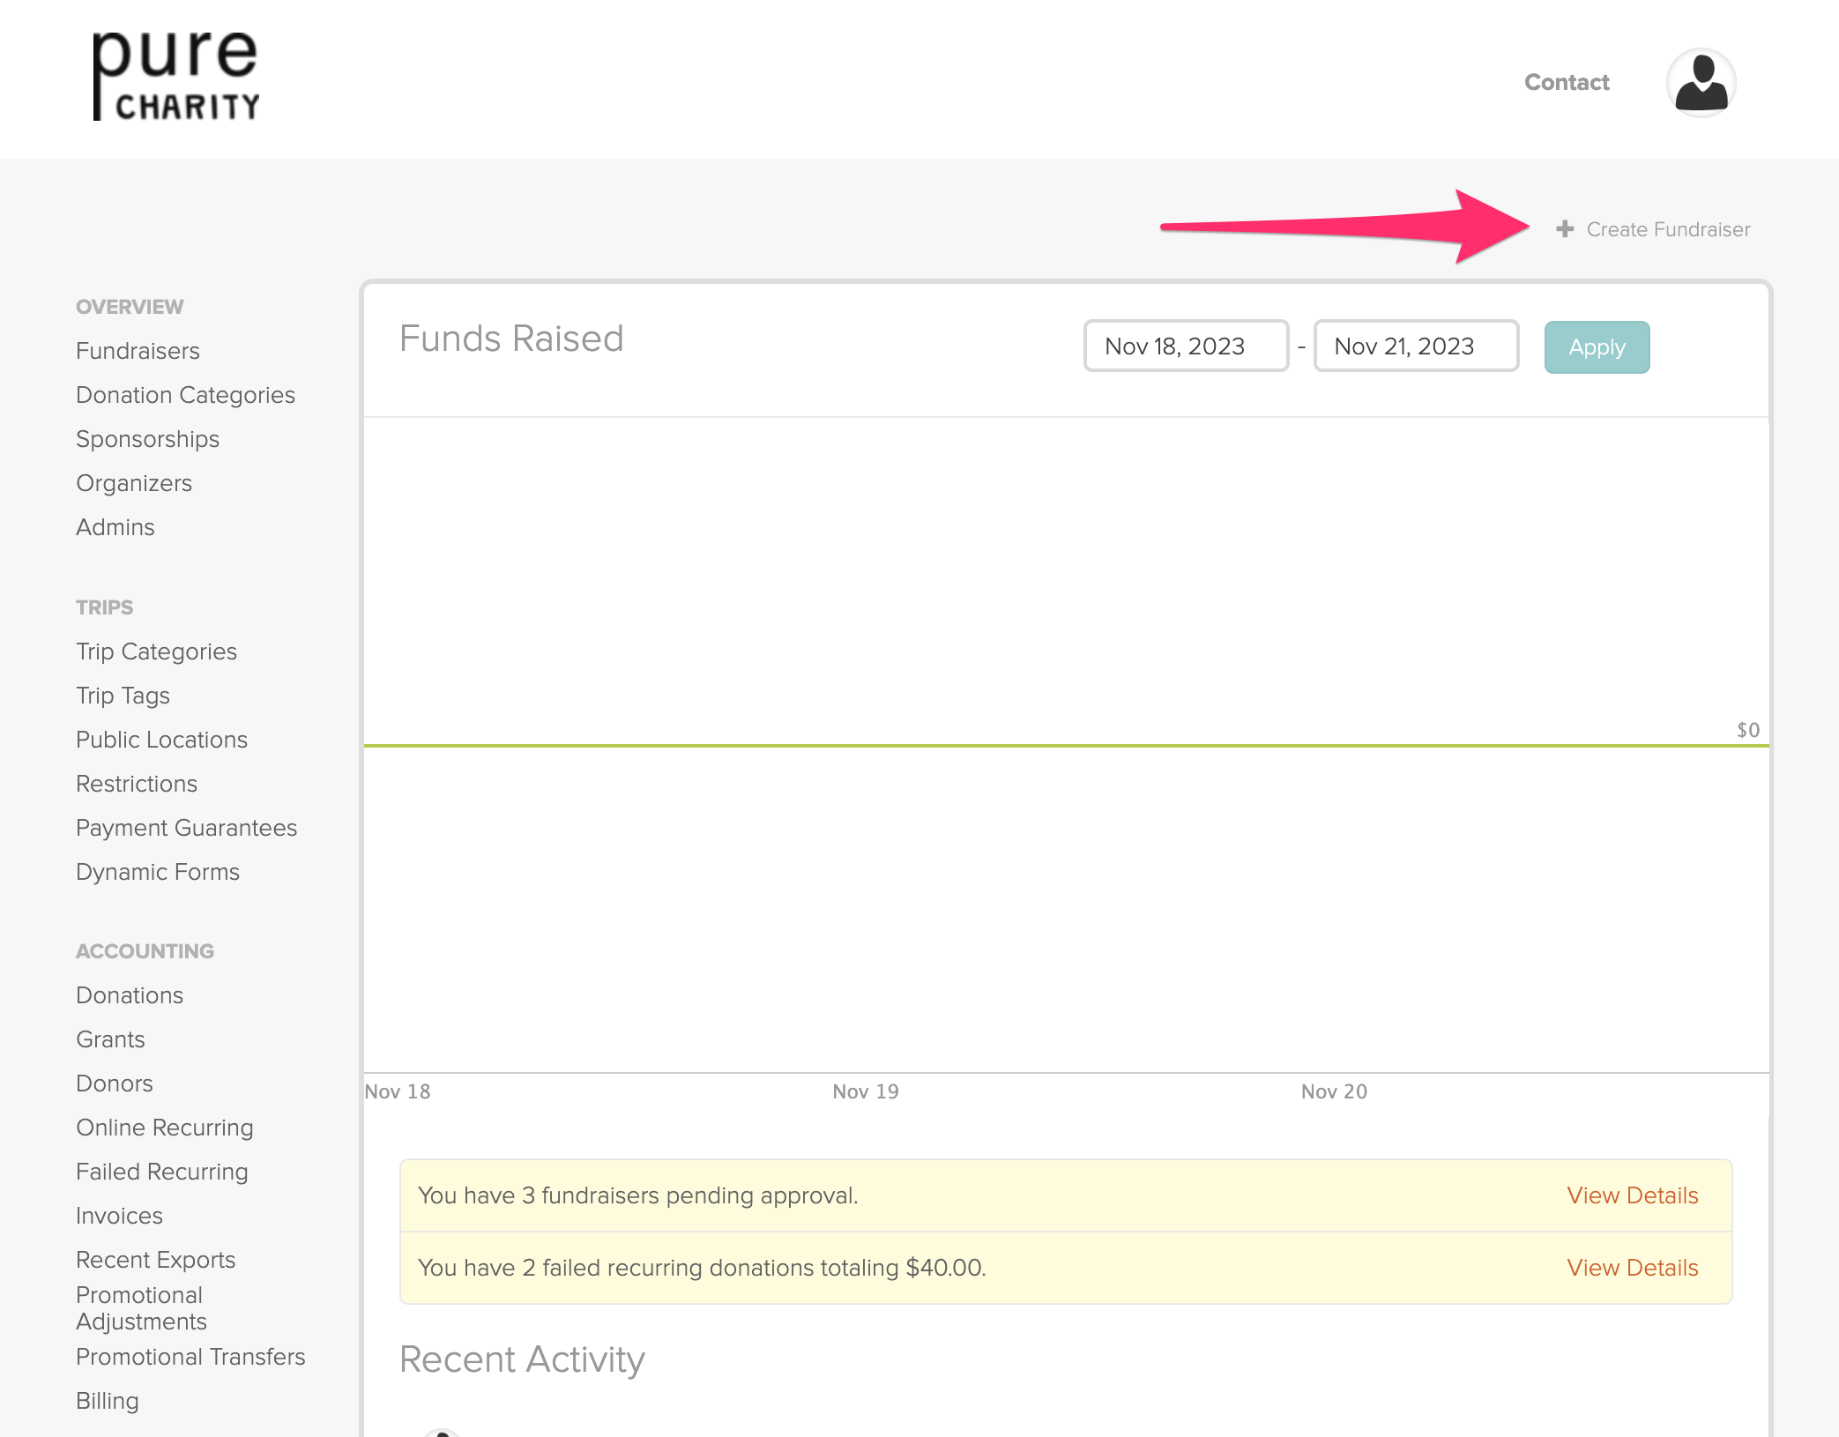Open Sponsorships in the sidebar

[147, 439]
